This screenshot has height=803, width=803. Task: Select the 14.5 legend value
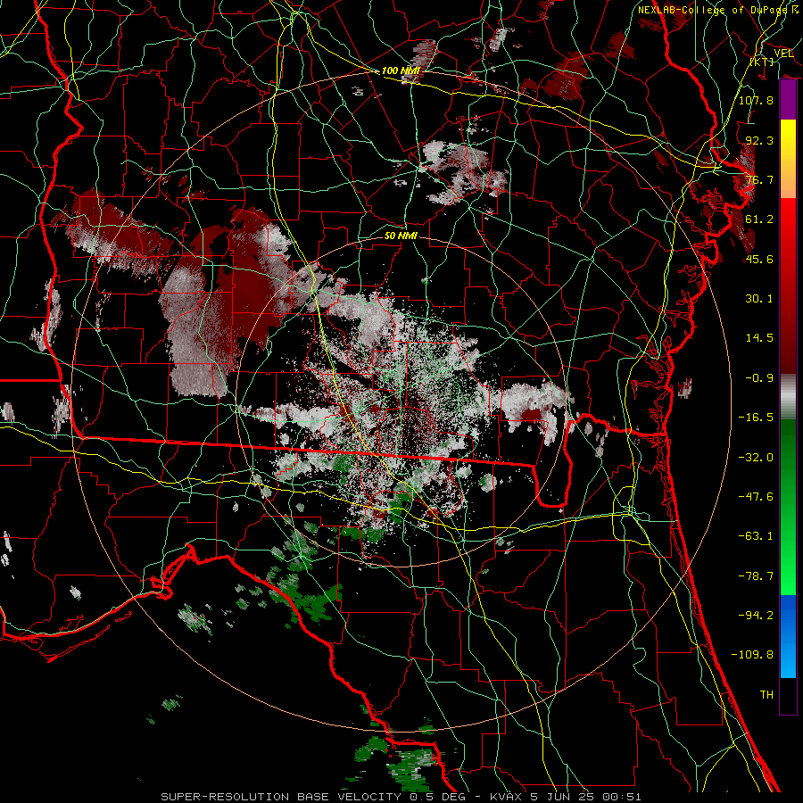coord(759,338)
